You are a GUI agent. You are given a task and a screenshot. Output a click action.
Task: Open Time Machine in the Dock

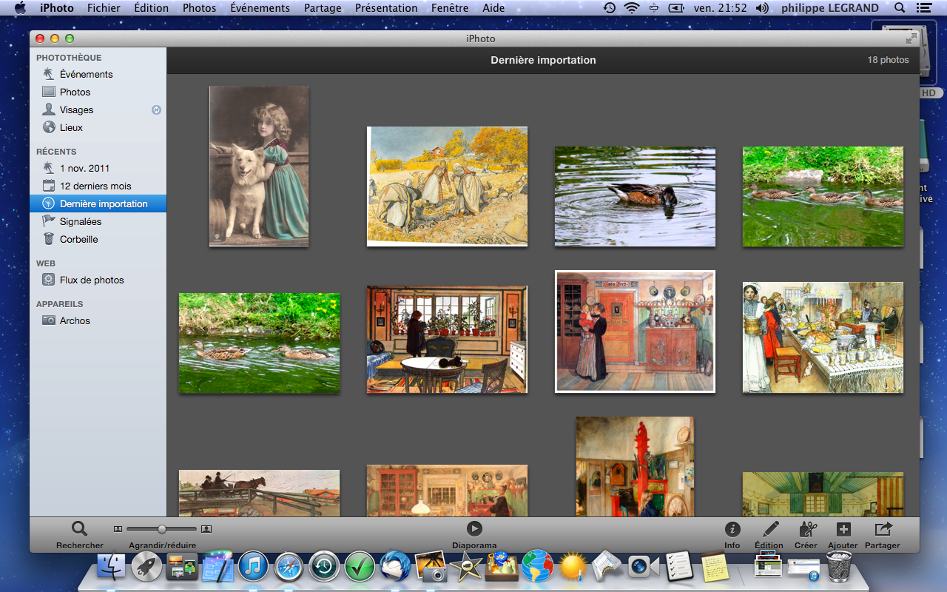tap(324, 567)
